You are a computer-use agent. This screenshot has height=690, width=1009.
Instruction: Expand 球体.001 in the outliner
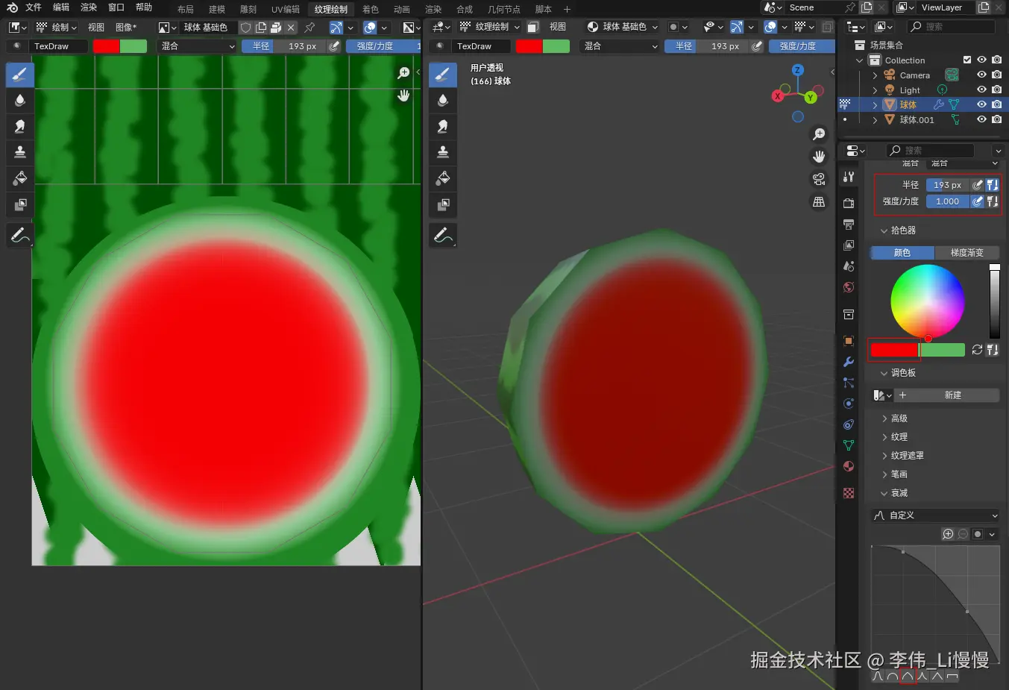[x=875, y=120]
